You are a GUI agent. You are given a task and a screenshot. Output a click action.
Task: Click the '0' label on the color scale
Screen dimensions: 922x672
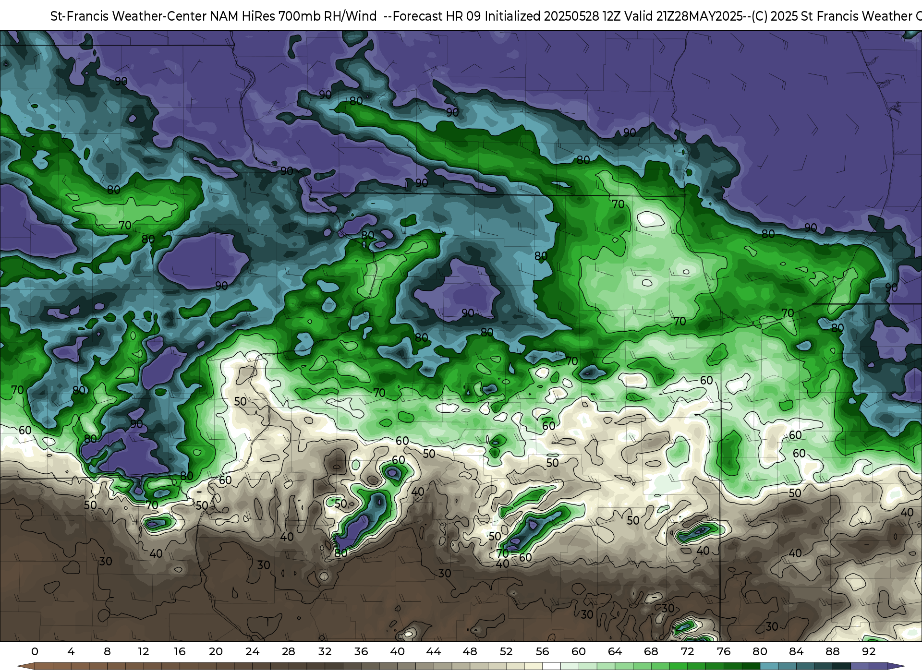coord(35,651)
